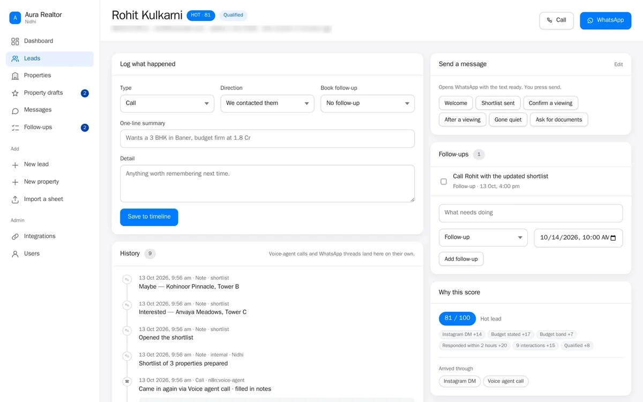This screenshot has width=643, height=402.
Task: Click the Qualified status badge
Action: point(233,16)
